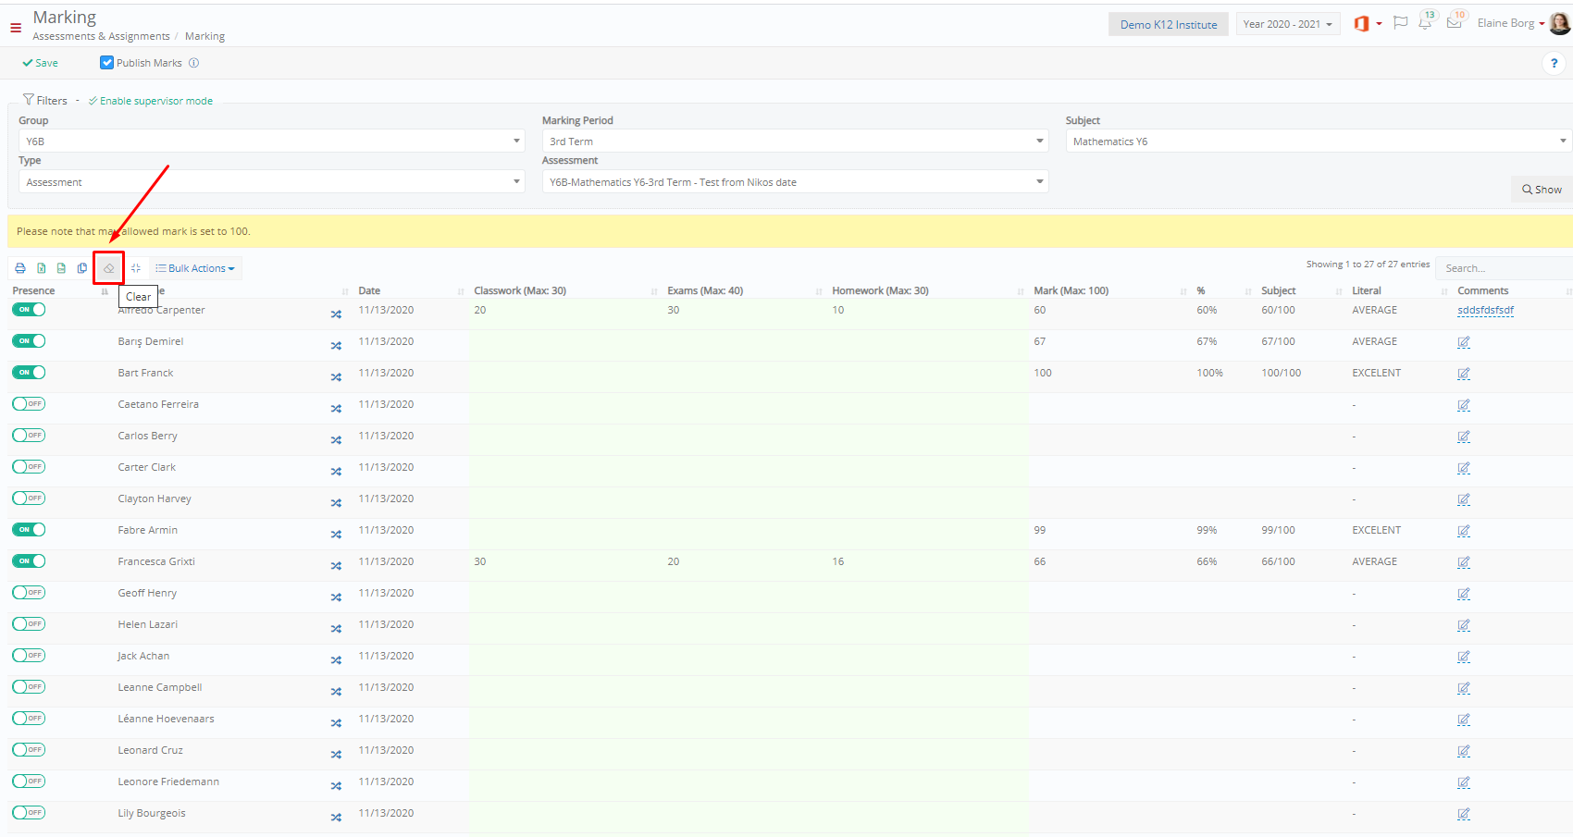Open the Subject dropdown Mathematics Y6
The image size is (1573, 837).
click(x=1319, y=141)
